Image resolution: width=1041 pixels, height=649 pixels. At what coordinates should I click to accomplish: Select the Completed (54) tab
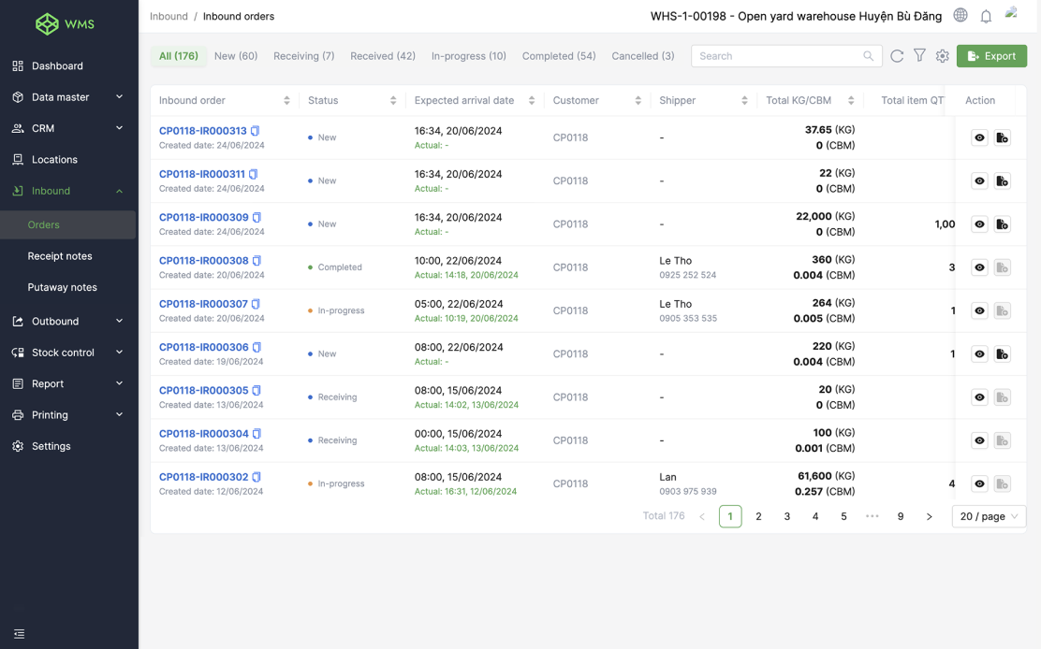[x=559, y=56]
